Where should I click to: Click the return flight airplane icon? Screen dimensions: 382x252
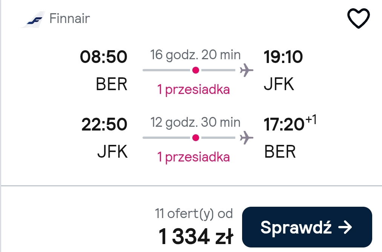tap(247, 138)
